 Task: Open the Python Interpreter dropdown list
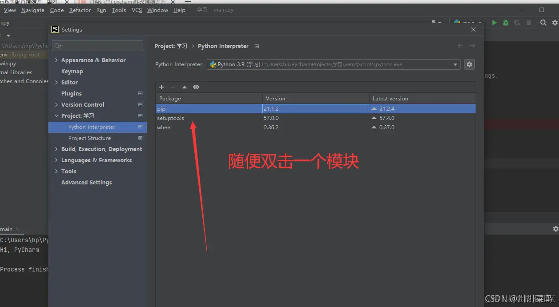455,64
